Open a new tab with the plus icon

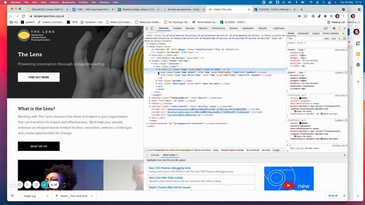click(302, 10)
